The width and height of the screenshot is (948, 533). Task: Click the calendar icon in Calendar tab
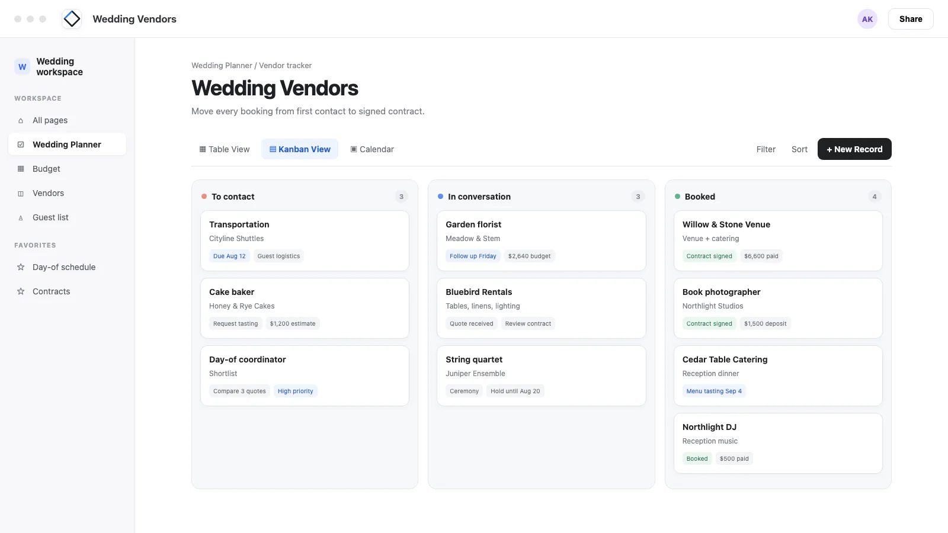[x=354, y=149]
